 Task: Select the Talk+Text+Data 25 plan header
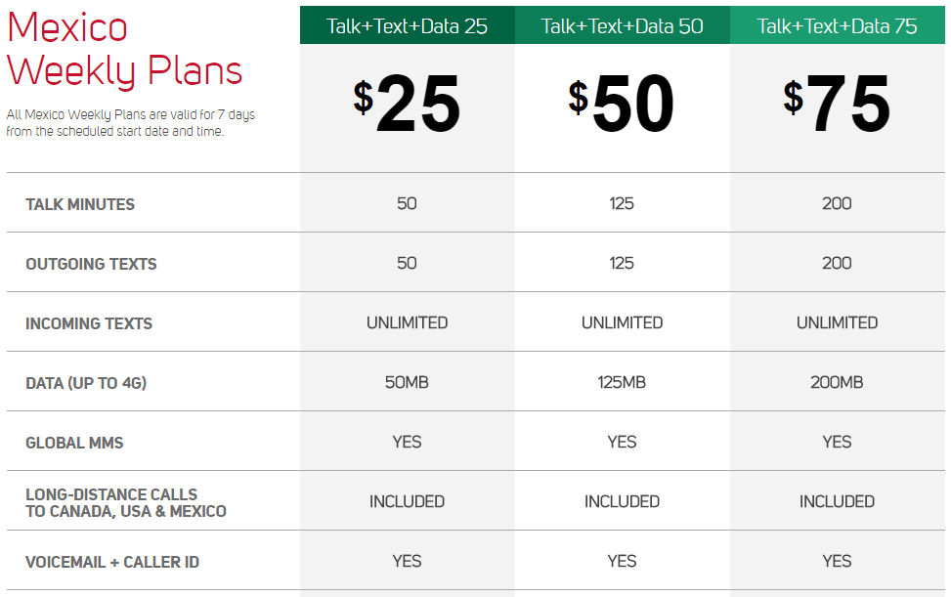pos(407,25)
